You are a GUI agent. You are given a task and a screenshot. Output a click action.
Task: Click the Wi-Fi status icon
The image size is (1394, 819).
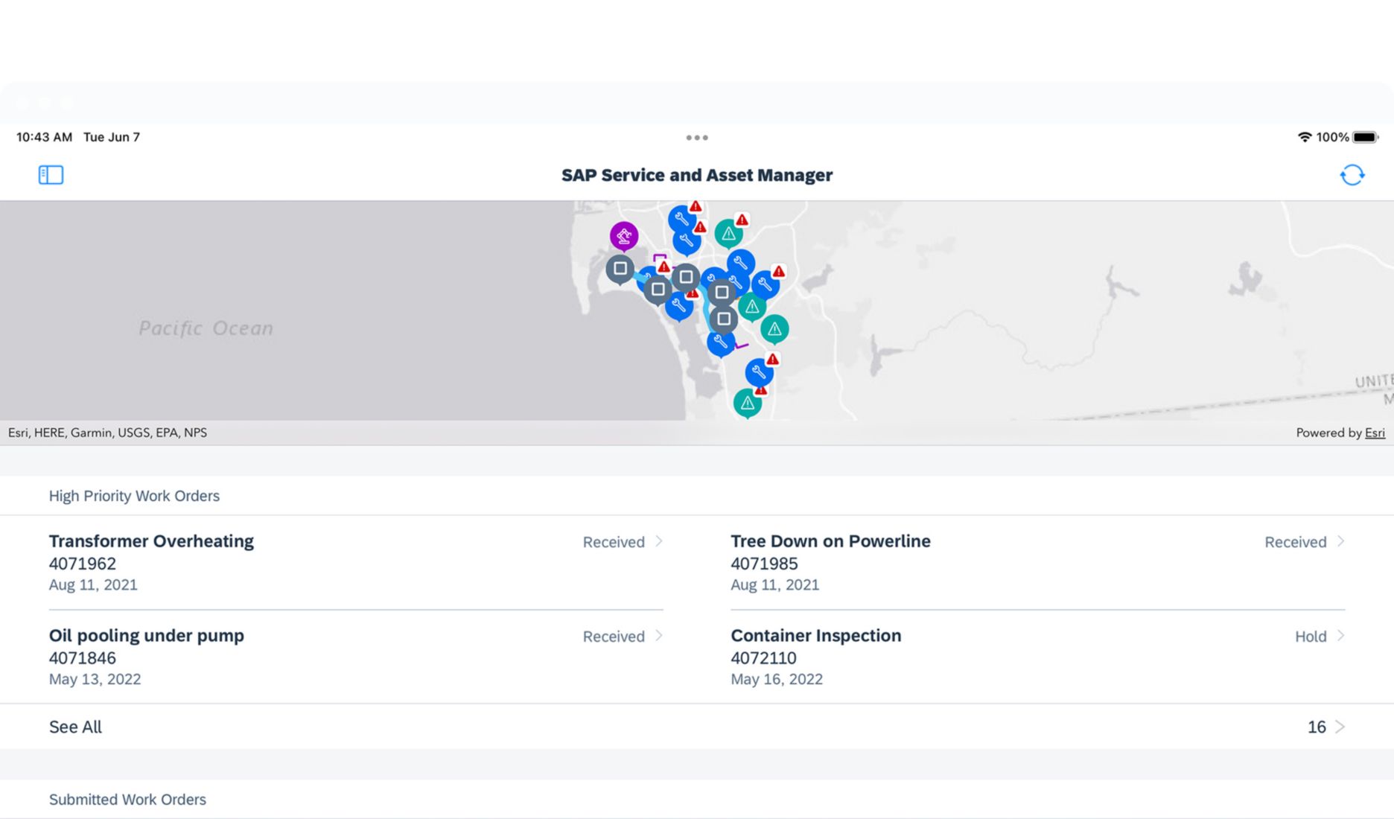point(1304,137)
